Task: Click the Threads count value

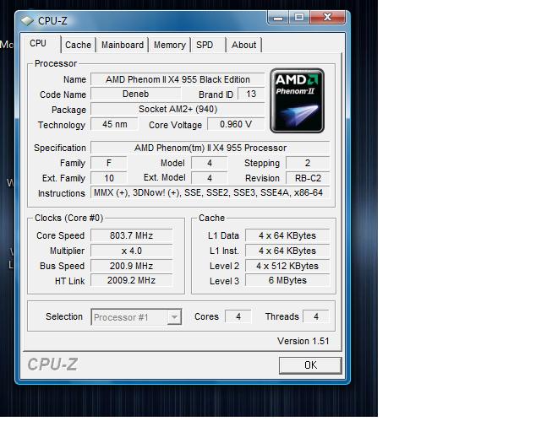Action: (x=316, y=316)
